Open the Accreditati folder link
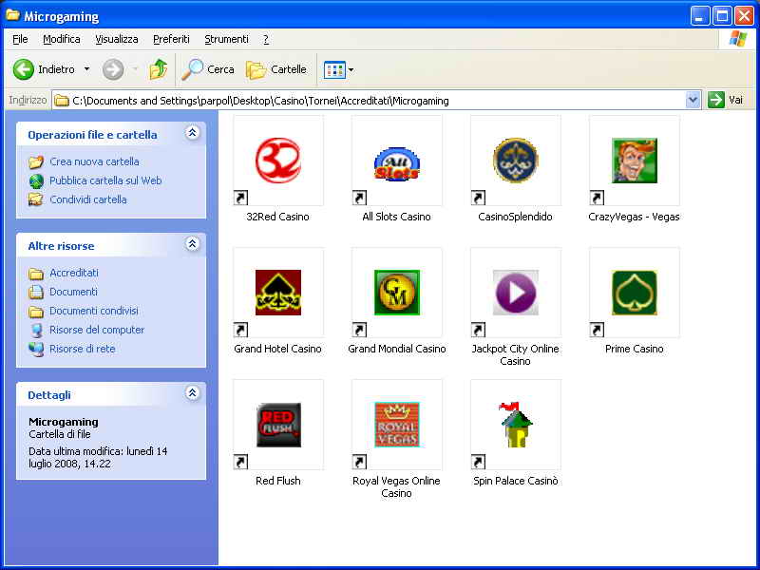The width and height of the screenshot is (760, 570). (74, 273)
